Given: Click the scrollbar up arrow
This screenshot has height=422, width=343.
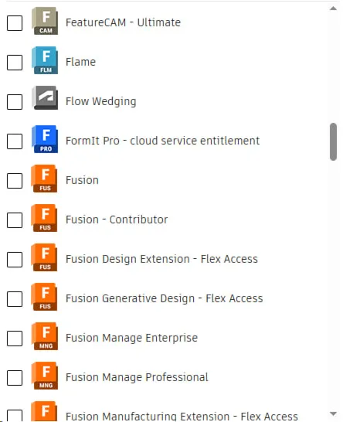Looking at the screenshot, I should tap(333, 9).
